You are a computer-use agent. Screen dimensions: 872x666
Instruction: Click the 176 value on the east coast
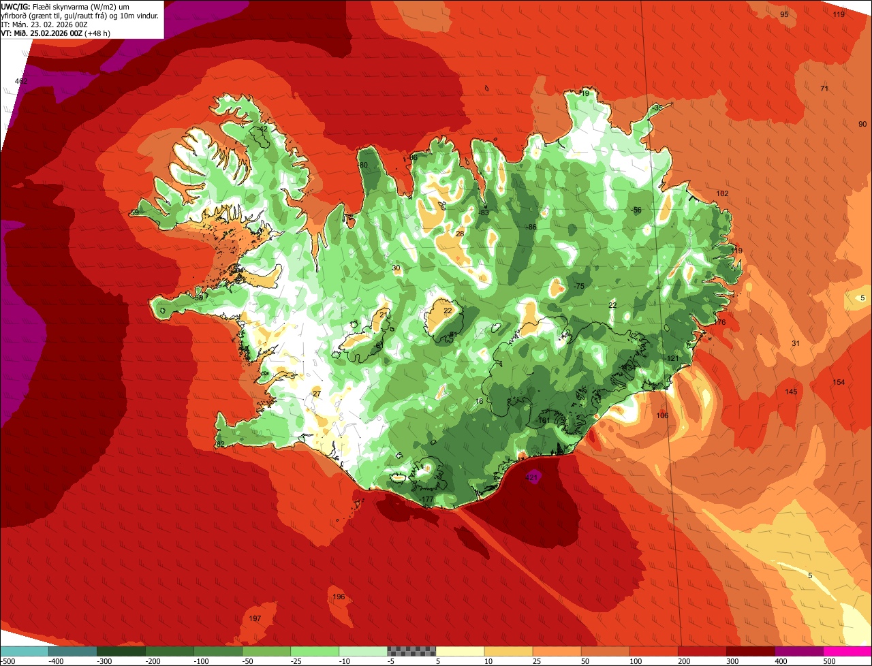point(719,322)
